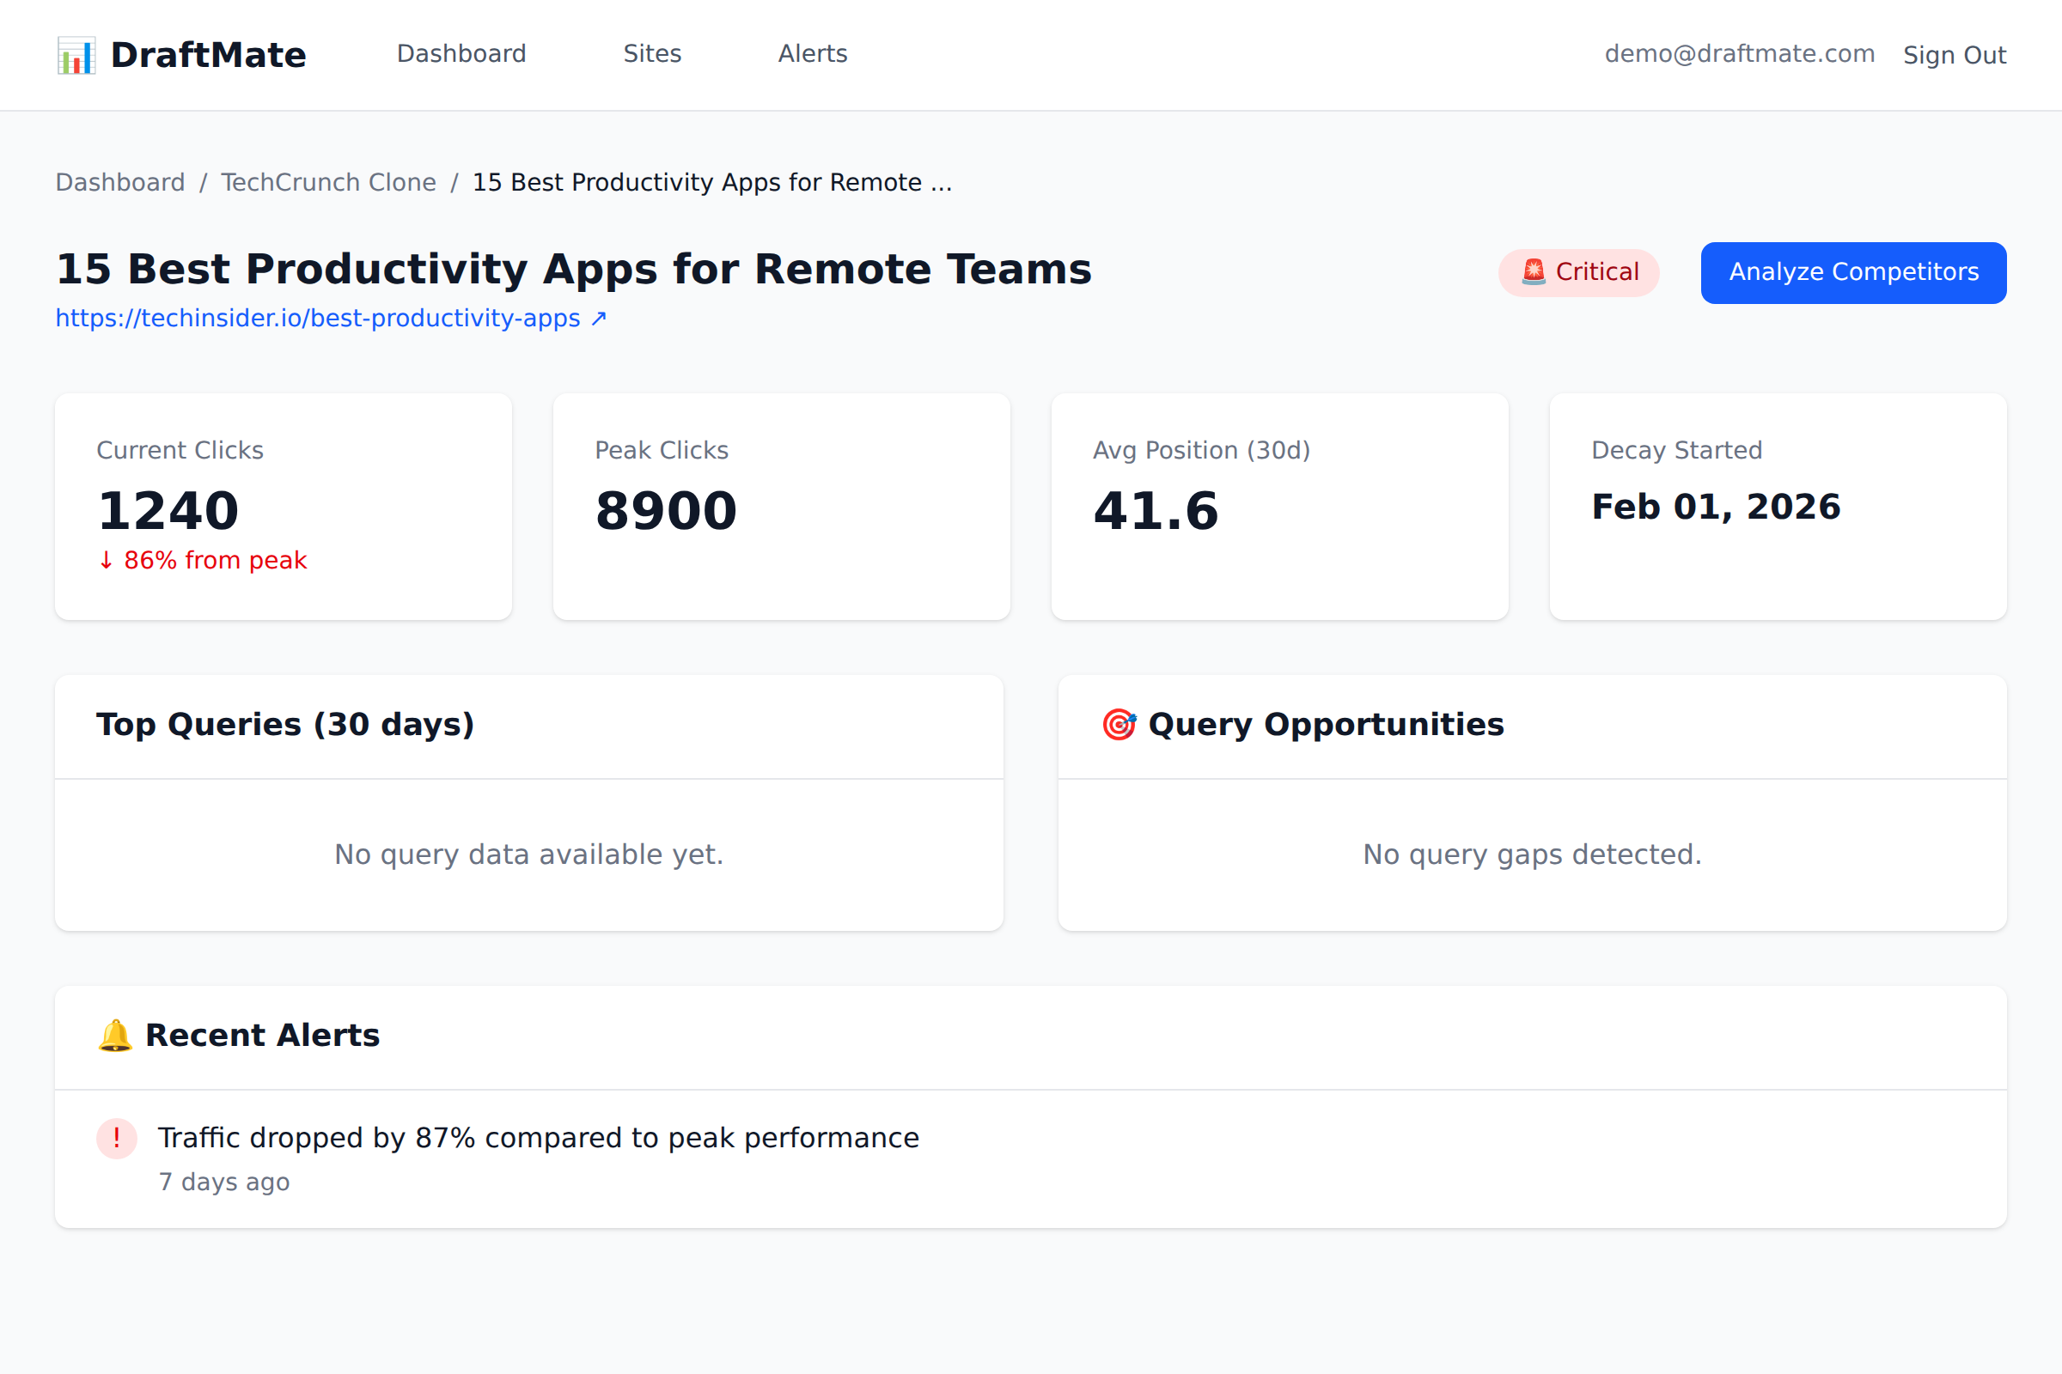
Task: Switch to the Alerts section
Action: (811, 54)
